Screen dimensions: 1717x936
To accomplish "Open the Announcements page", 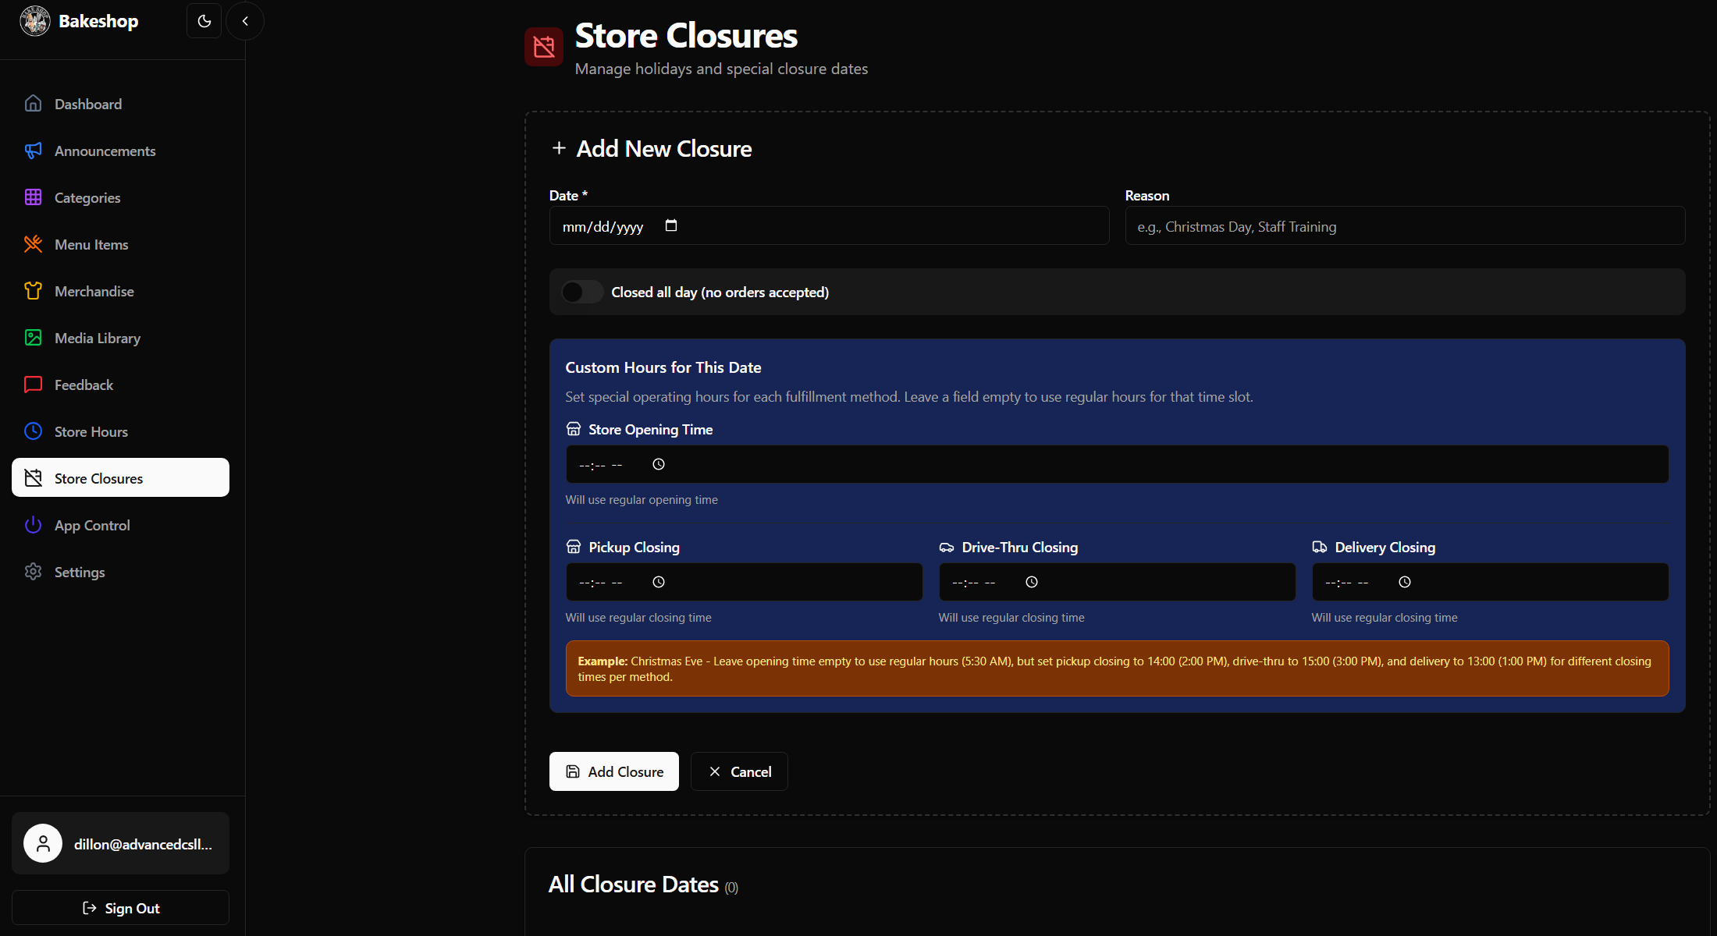I will point(120,151).
